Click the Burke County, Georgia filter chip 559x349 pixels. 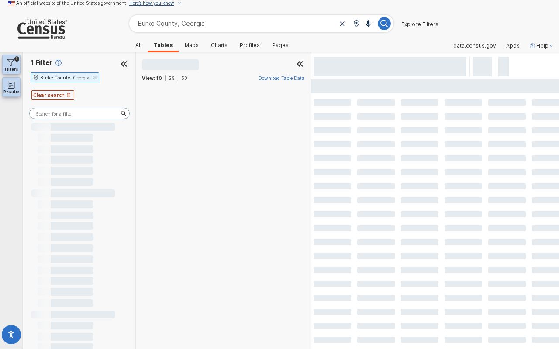65,78
